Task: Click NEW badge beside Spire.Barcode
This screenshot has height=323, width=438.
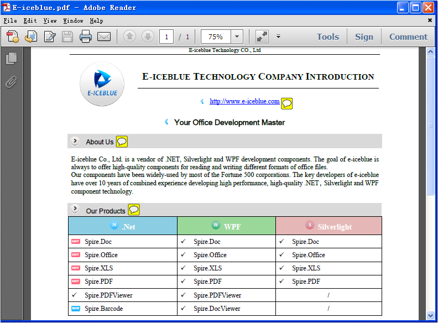Action: point(75,309)
